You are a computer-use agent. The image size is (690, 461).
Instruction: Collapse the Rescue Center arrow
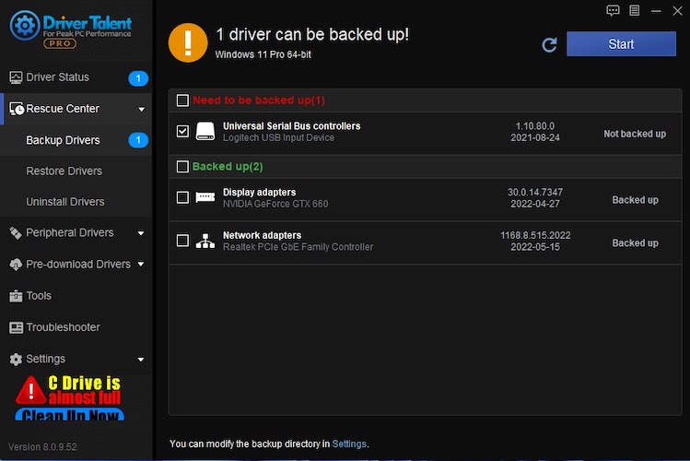(141, 109)
